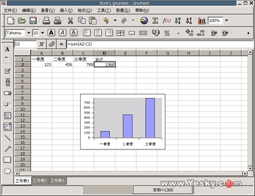Select the Cut scissors icon
Screen dimensions: 255x196
70,20
